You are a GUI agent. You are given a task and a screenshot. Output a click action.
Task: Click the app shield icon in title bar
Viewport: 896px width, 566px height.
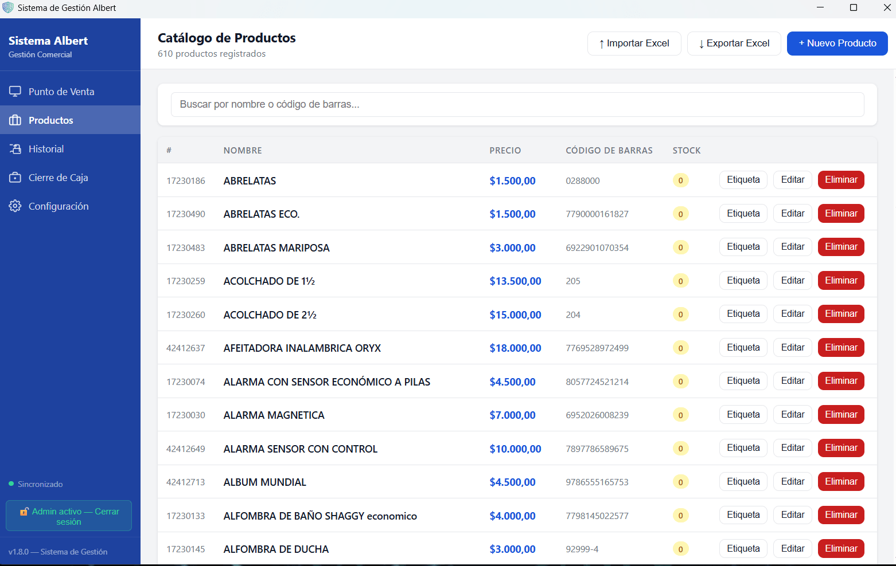[x=8, y=7]
